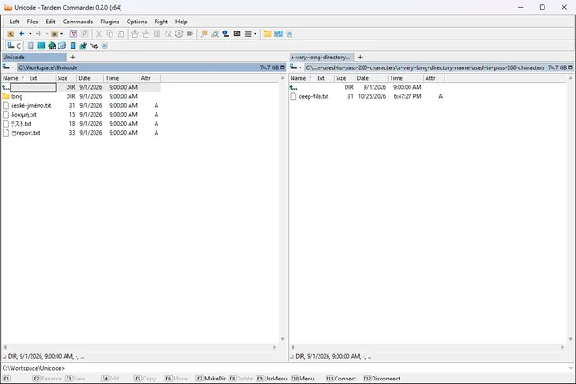Go forward with the gray right arrow
The height and width of the screenshot is (384, 576).
[x=38, y=34]
